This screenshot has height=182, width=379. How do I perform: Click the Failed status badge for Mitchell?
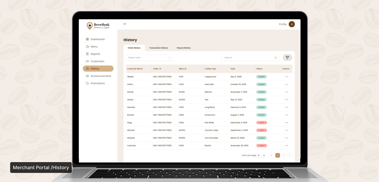click(x=262, y=130)
